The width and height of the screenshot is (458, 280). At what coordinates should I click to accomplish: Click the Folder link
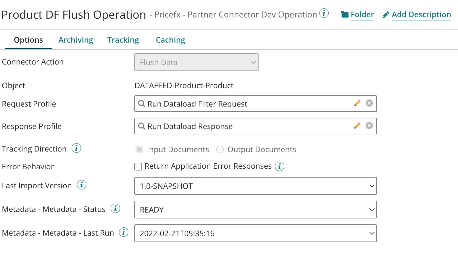(x=362, y=15)
